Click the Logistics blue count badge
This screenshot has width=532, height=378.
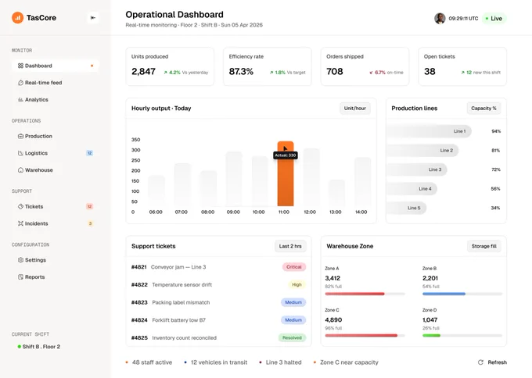click(x=89, y=153)
